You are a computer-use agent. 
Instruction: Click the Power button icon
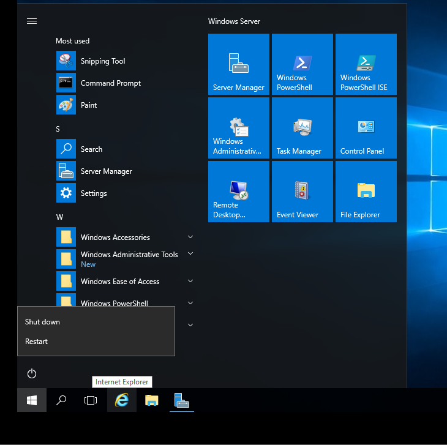click(32, 373)
